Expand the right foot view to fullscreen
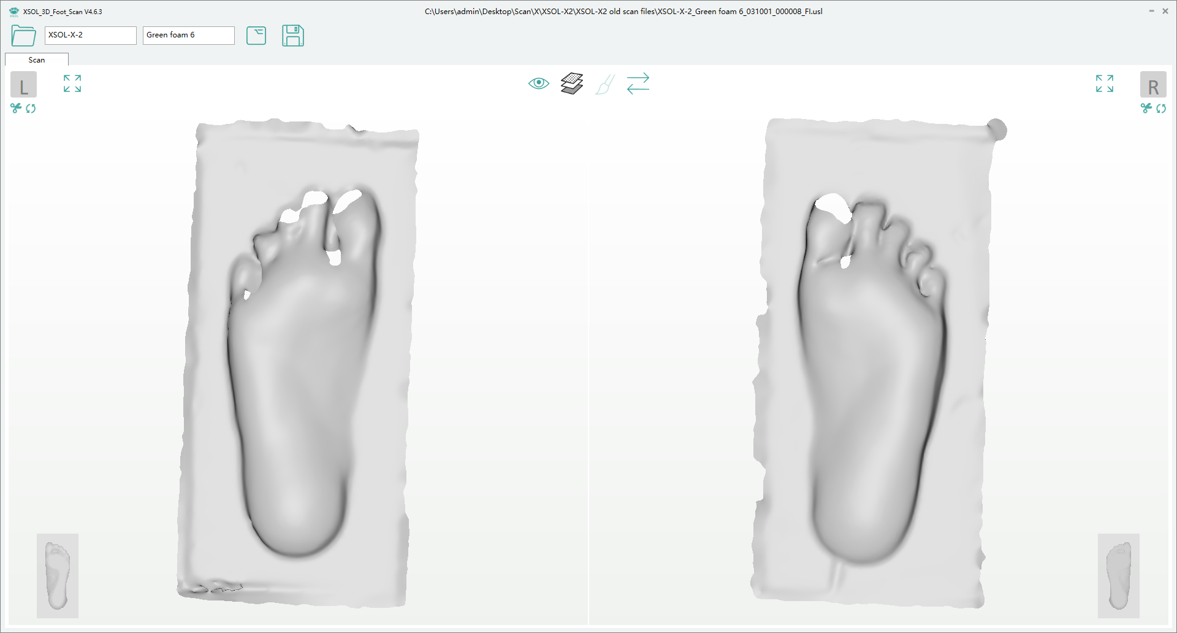Viewport: 1177px width, 633px height. tap(1105, 83)
